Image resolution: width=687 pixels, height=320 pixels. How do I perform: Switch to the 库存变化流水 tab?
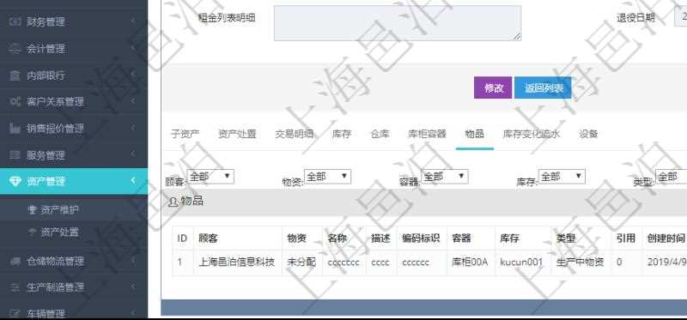pos(531,134)
